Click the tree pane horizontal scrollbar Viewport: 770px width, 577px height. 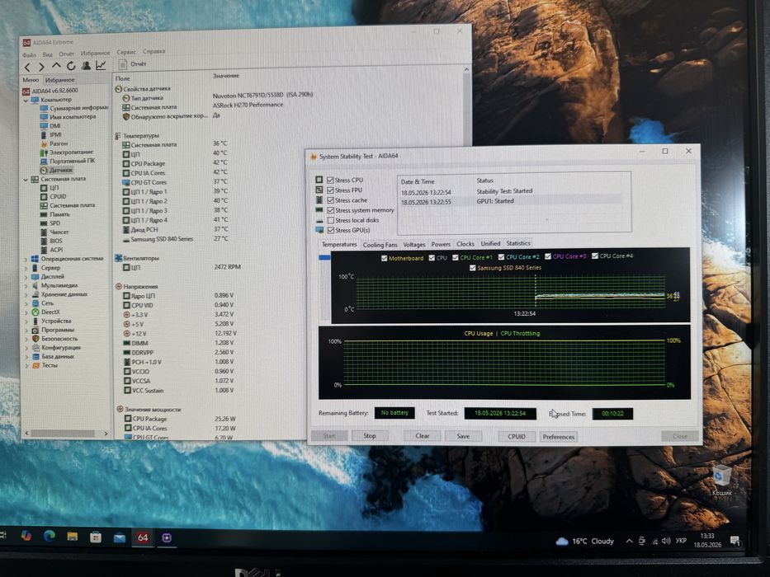point(66,434)
